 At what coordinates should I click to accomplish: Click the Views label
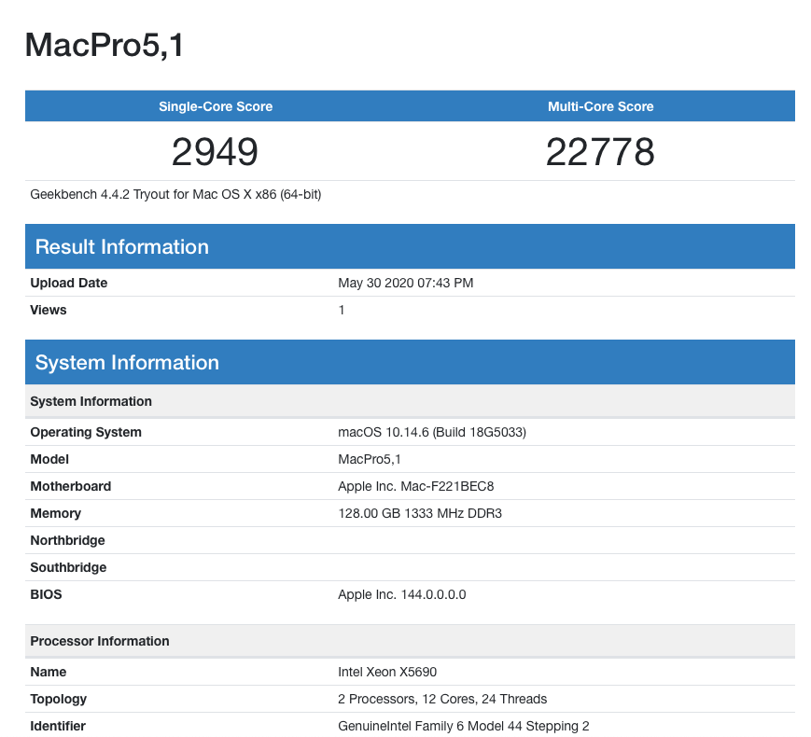(x=49, y=310)
